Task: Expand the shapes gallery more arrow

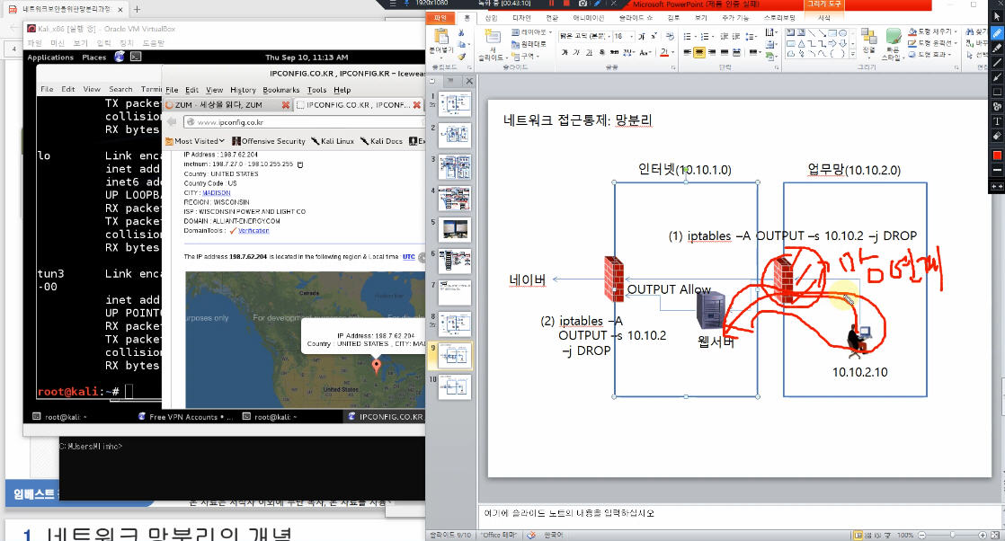Action: tap(853, 55)
